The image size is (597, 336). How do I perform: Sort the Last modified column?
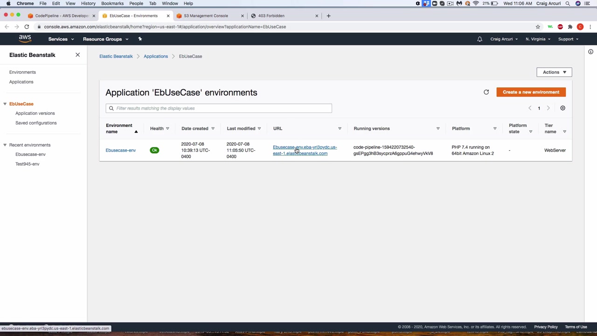tap(259, 128)
